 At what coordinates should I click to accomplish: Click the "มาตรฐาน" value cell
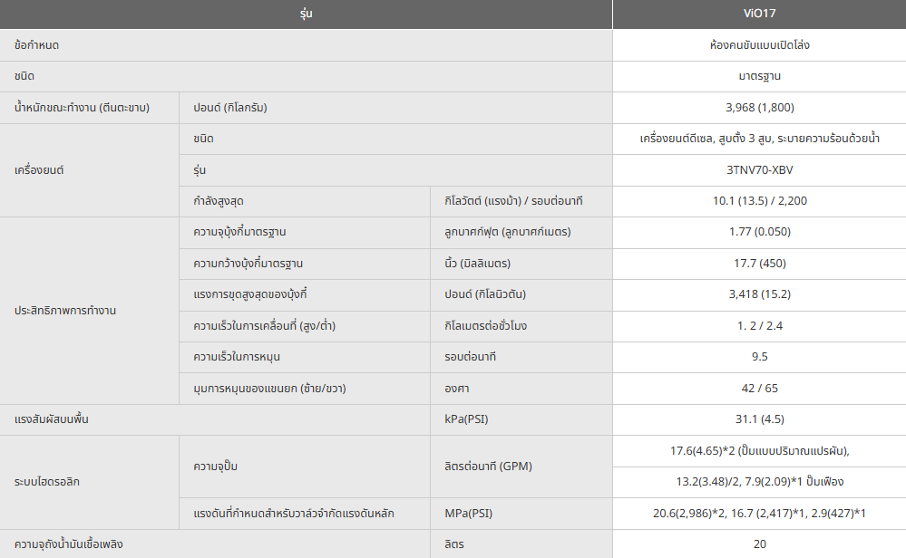(759, 76)
